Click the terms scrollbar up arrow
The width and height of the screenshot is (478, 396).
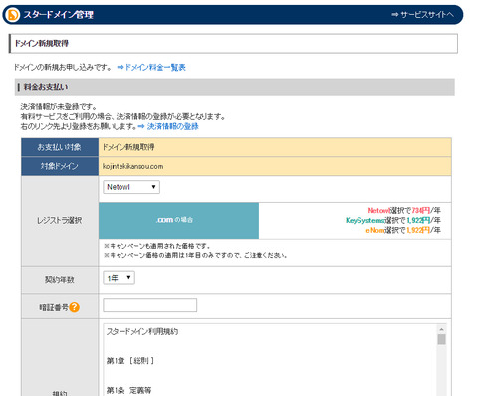coord(441,329)
